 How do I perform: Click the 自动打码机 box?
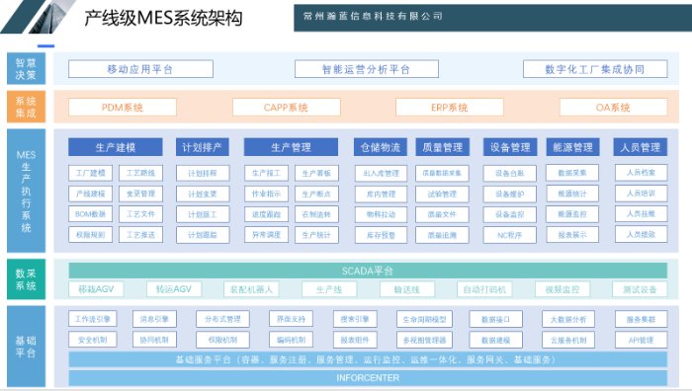pos(484,289)
